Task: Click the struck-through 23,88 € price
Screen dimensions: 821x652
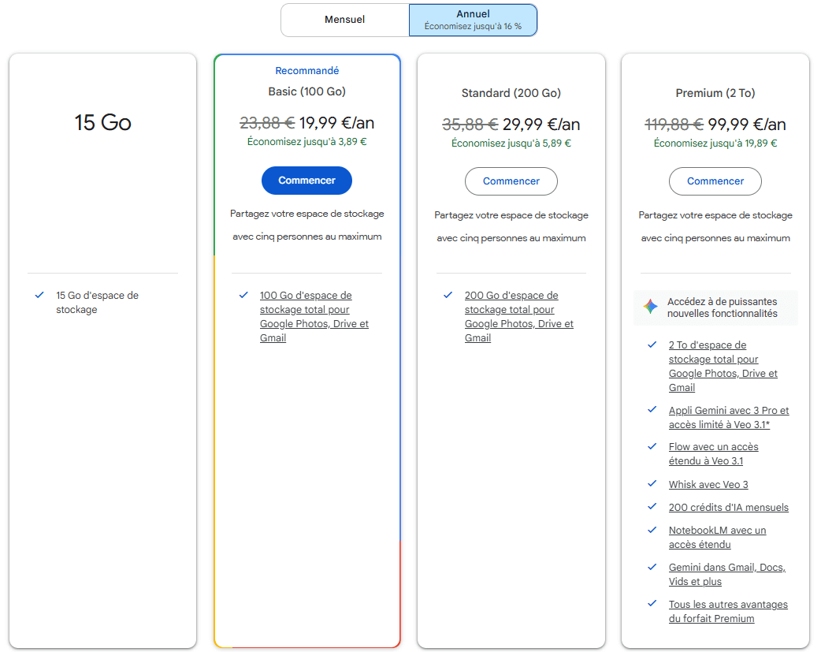Action: tap(267, 123)
